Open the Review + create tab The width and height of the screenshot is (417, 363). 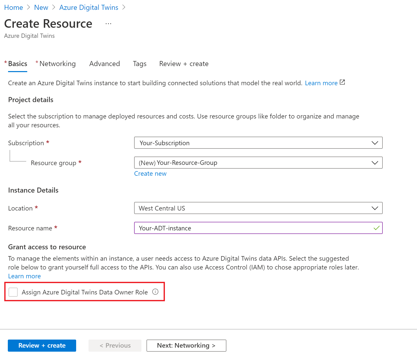pyautogui.click(x=184, y=64)
